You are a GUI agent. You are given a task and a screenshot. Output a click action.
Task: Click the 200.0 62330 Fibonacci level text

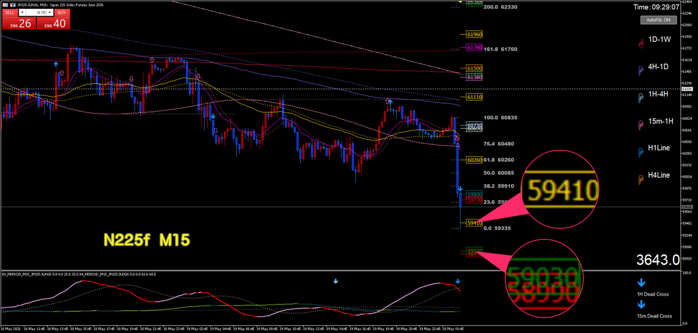(501, 7)
